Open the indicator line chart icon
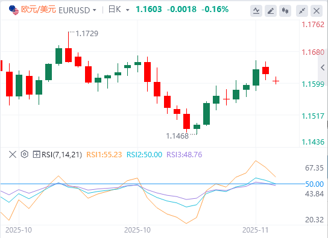 [x=256, y=10]
